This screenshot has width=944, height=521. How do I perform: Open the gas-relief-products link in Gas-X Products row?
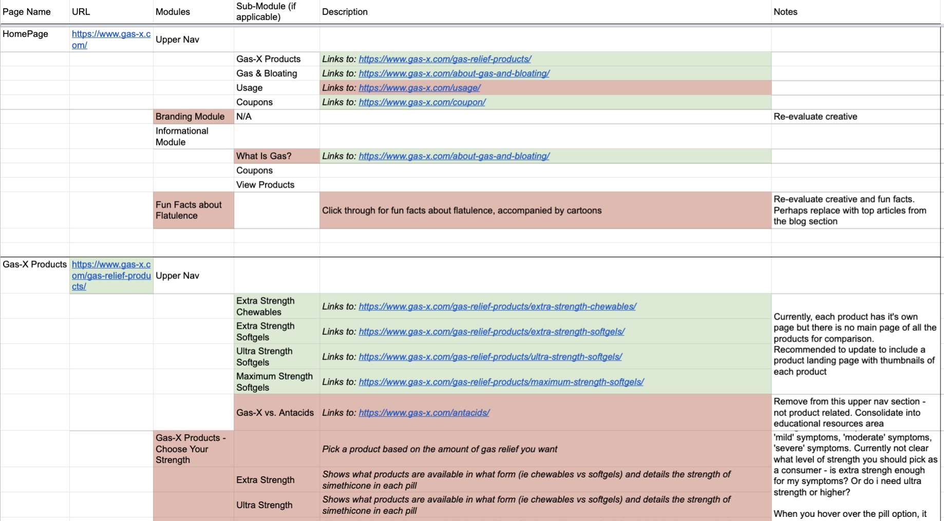pos(445,59)
